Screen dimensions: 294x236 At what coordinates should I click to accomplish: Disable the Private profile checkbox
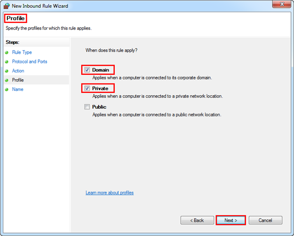pyautogui.click(x=87, y=88)
